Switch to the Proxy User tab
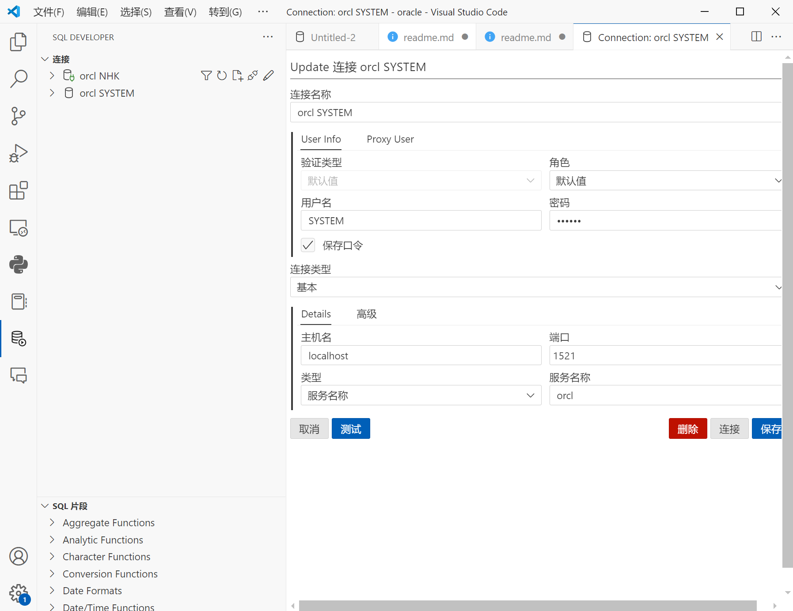793x611 pixels. pyautogui.click(x=390, y=139)
